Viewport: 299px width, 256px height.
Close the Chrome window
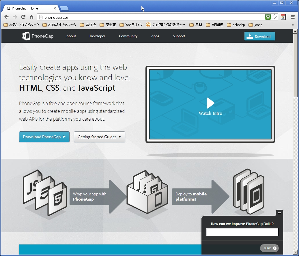(291, 3)
